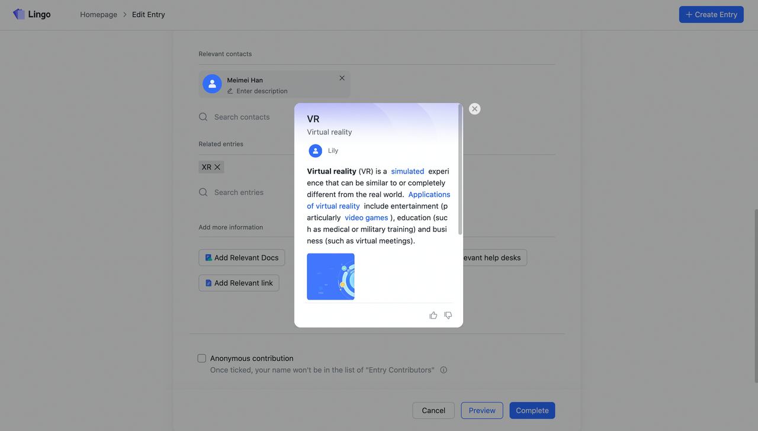Image resolution: width=758 pixels, height=431 pixels.
Task: Tick the Anonymous contribution checkbox
Action: point(202,358)
